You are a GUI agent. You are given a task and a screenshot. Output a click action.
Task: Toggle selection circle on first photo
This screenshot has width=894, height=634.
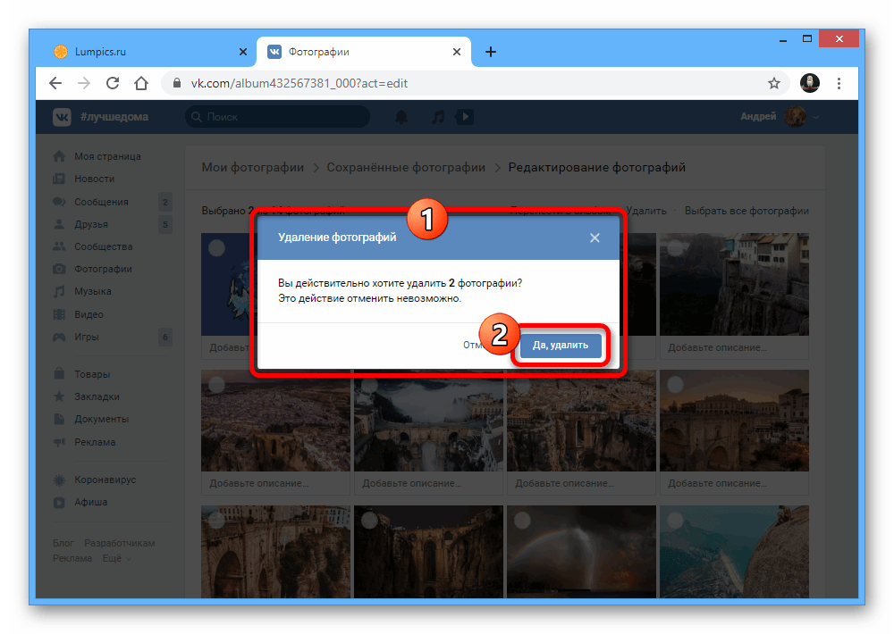pos(216,248)
